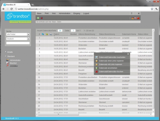The image size is (160, 121).
Task: Click the help question mark icon
Action: tap(131, 13)
